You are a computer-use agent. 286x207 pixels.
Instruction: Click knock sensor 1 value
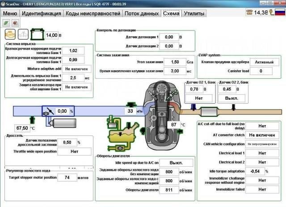coord(169,37)
